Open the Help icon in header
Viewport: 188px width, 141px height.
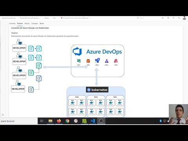pyautogui.click(x=174, y=18)
